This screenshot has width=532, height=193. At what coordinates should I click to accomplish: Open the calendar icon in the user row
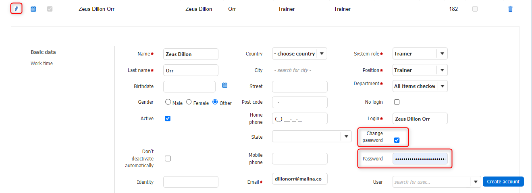tap(33, 9)
